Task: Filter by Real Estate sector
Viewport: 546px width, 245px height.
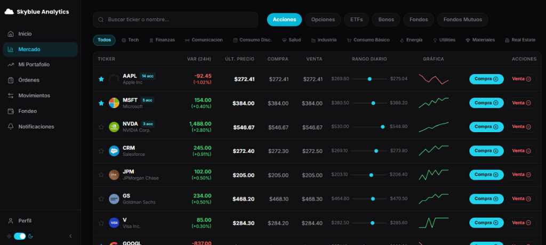Action: point(520,40)
